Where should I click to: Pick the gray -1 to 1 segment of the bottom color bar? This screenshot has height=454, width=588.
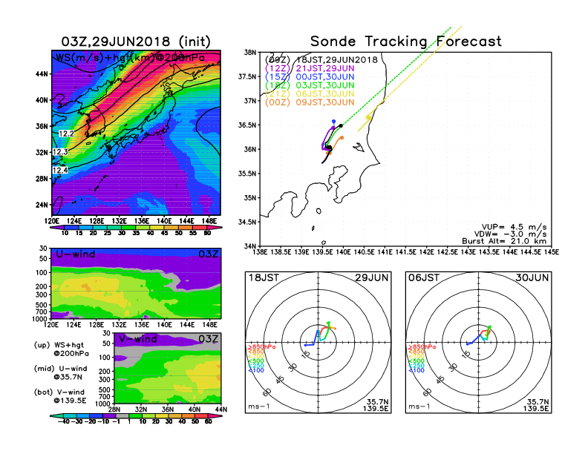(122, 415)
